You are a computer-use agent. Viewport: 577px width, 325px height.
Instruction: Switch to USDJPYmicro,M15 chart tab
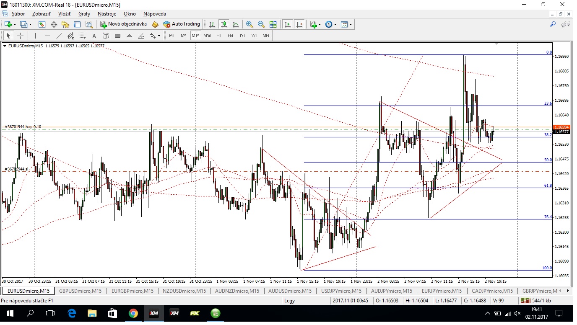click(x=341, y=291)
